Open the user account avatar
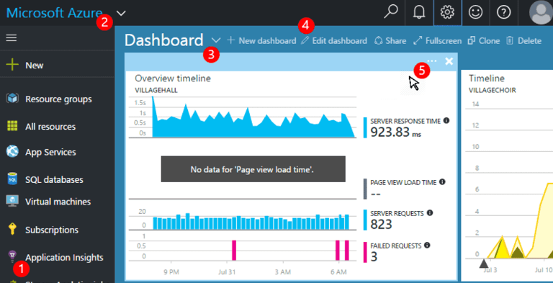 541,13
